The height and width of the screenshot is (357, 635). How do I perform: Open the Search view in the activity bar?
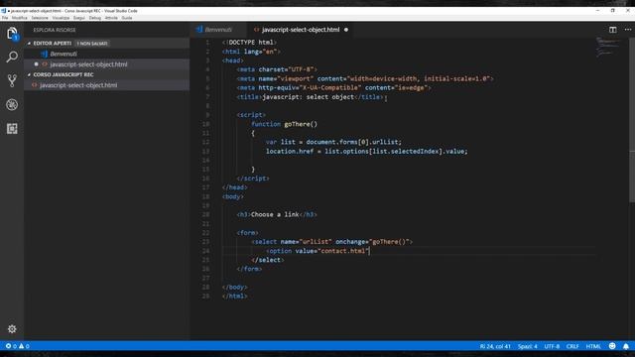[x=12, y=57]
